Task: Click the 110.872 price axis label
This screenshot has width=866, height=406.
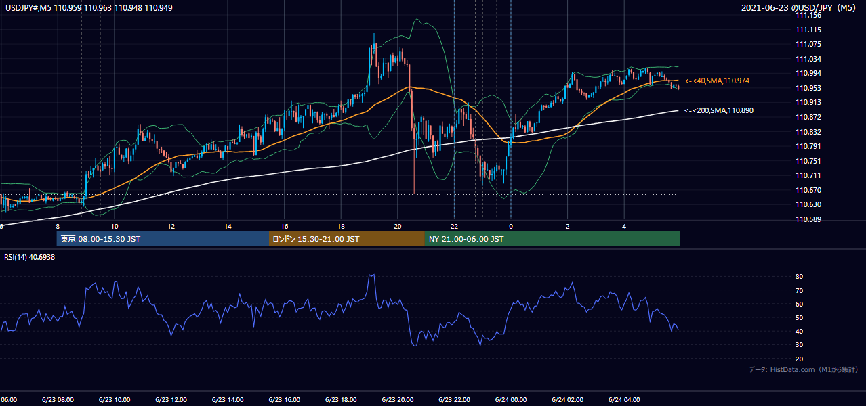Action: [x=808, y=117]
